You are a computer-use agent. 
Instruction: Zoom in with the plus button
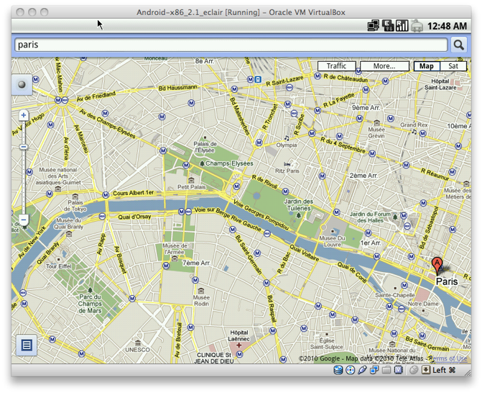coord(24,115)
